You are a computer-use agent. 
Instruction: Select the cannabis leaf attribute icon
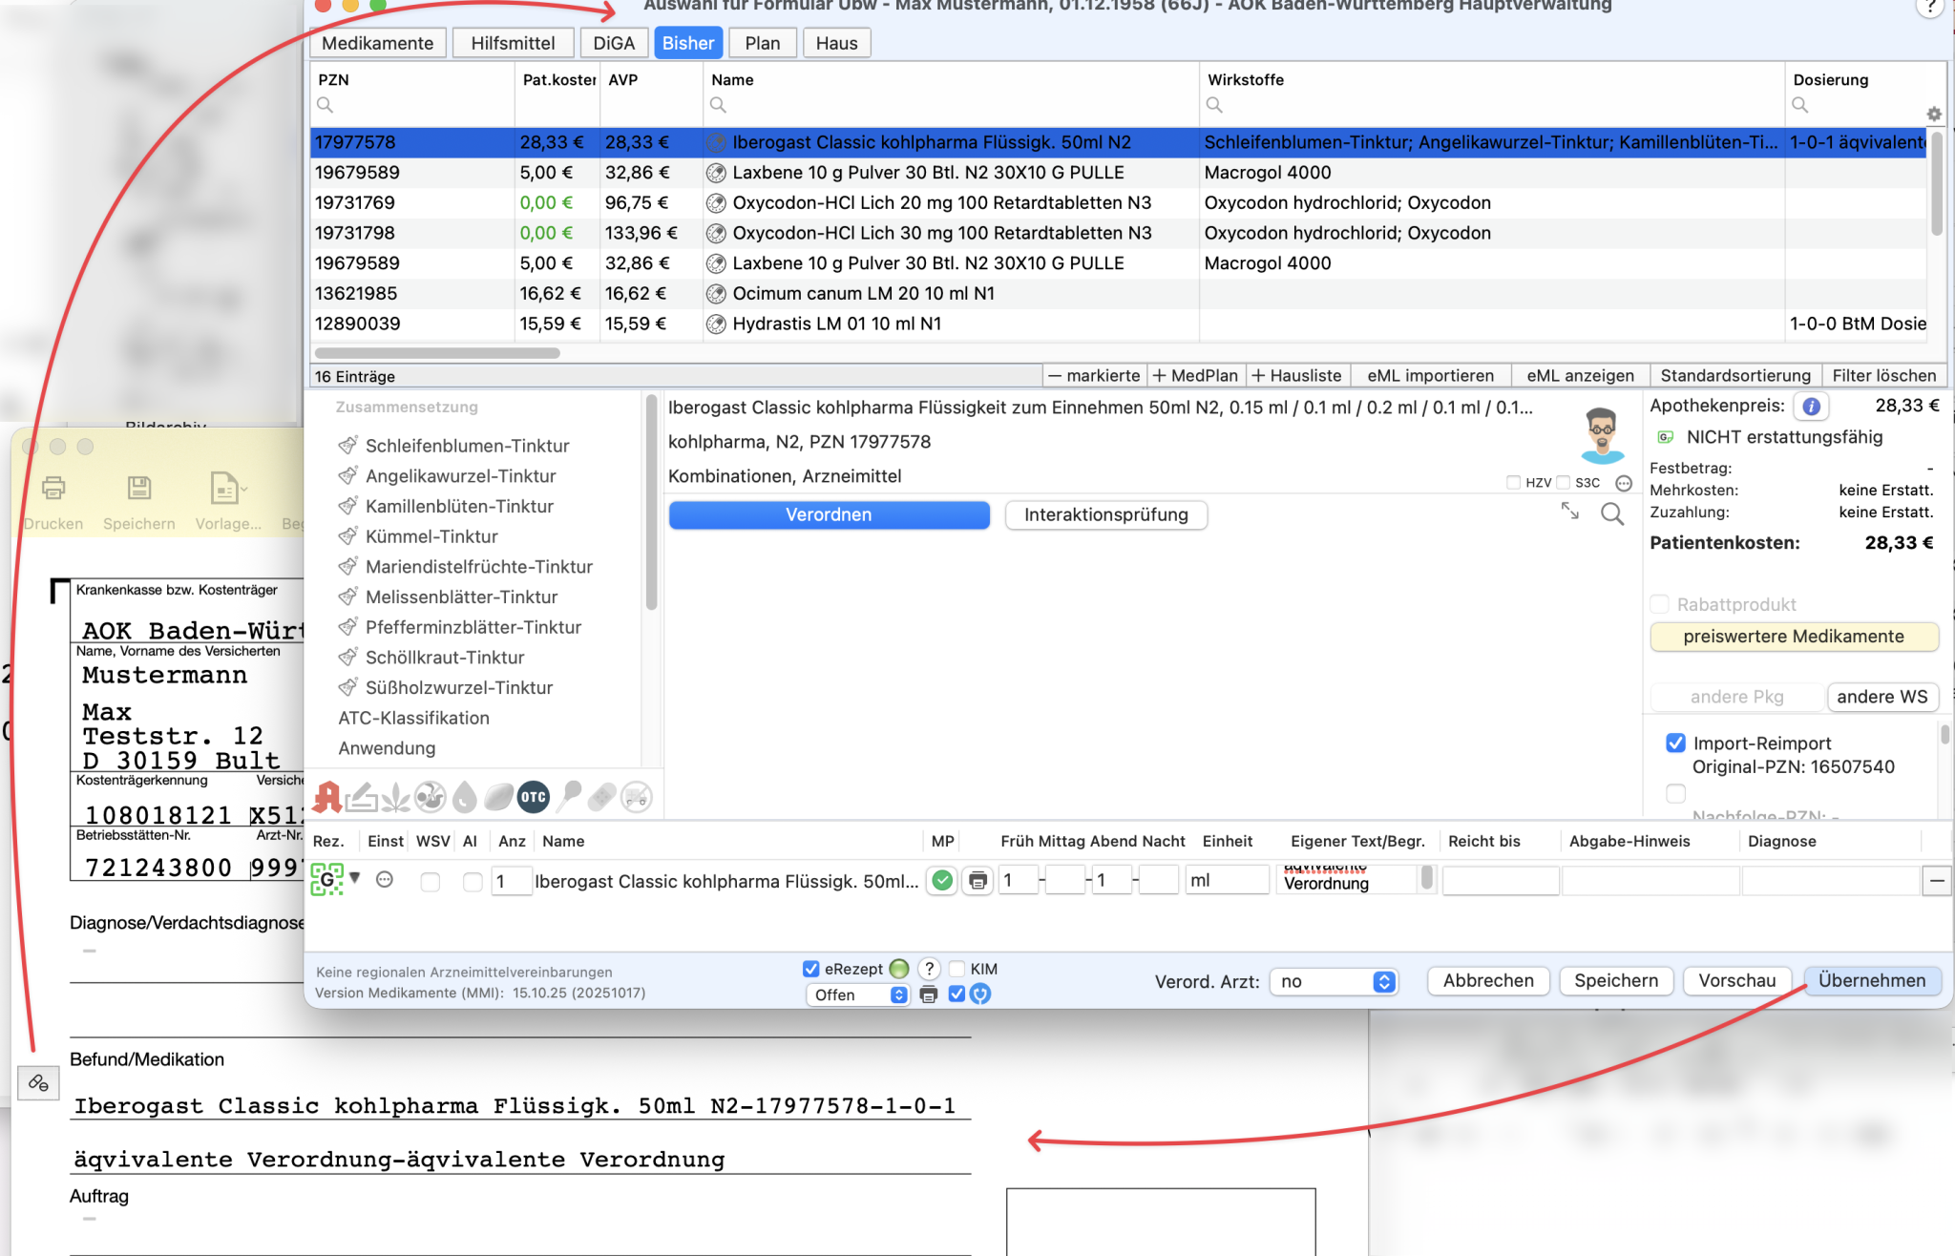(x=396, y=795)
